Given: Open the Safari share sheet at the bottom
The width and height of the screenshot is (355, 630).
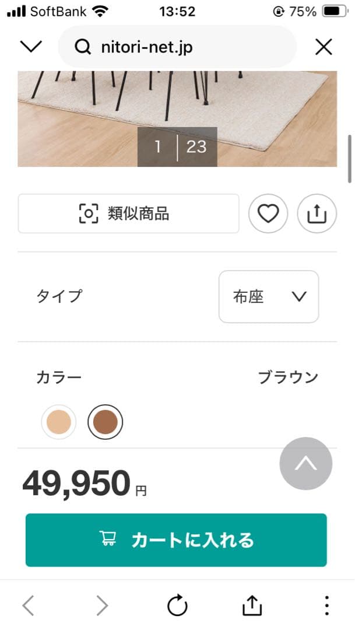Looking at the screenshot, I should (x=251, y=605).
